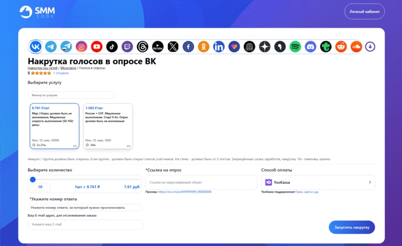Click the quantity slider handle
This screenshot has width=402, height=246.
click(32, 179)
